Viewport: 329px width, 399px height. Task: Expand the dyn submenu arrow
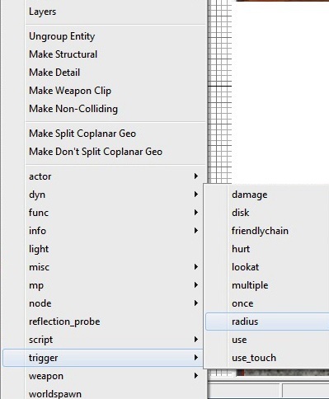click(196, 195)
